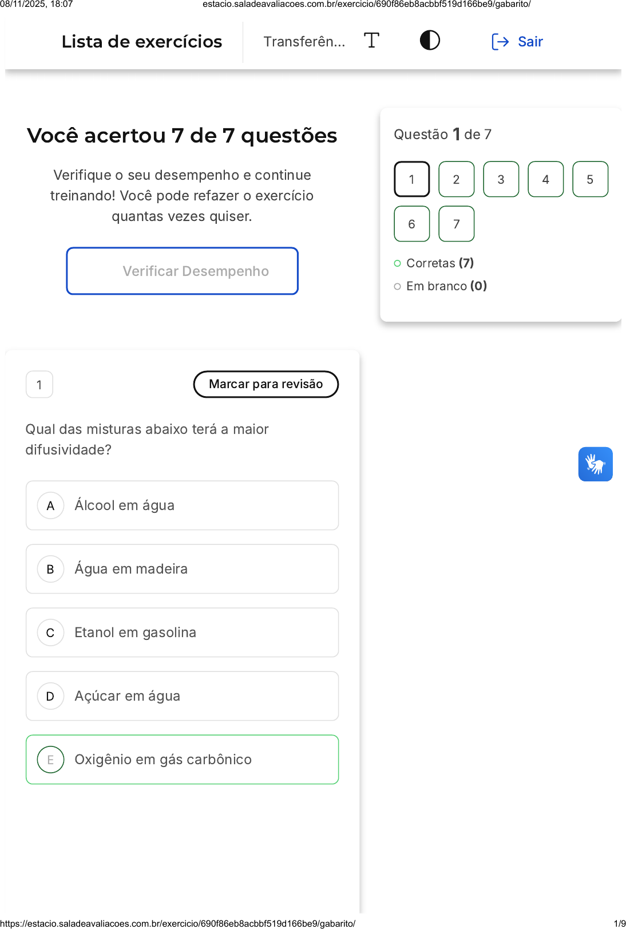Open the sign language accessibility widget
626x929 pixels.
coord(595,464)
